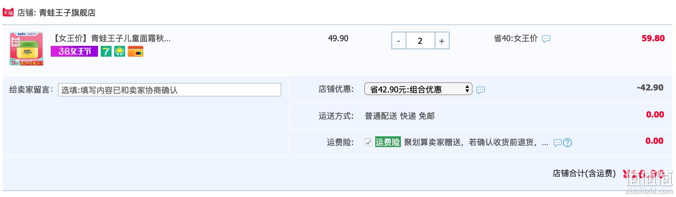Screen dimensions: 676x197
Task: Click the chat bubble beside the 店铺优惠 dropdown
Action: [481, 90]
